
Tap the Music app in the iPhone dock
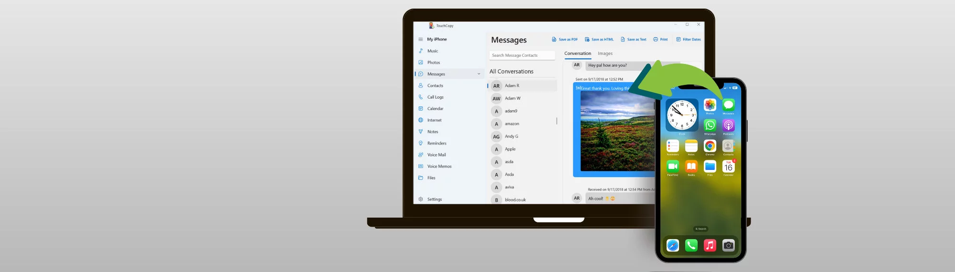tap(710, 245)
